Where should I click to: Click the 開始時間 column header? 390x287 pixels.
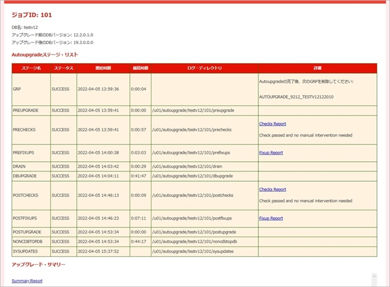(x=103, y=68)
